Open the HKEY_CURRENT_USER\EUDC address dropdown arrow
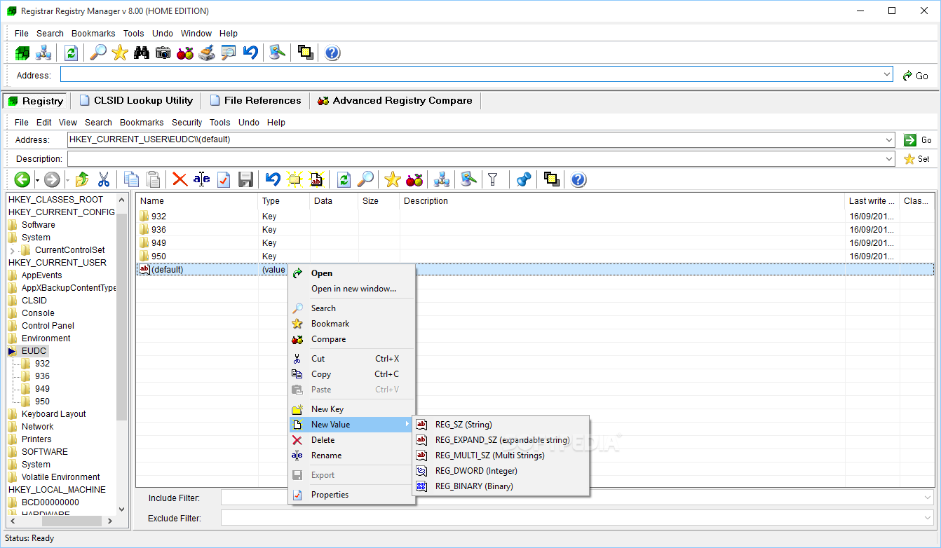This screenshot has height=548, width=941. (x=889, y=139)
